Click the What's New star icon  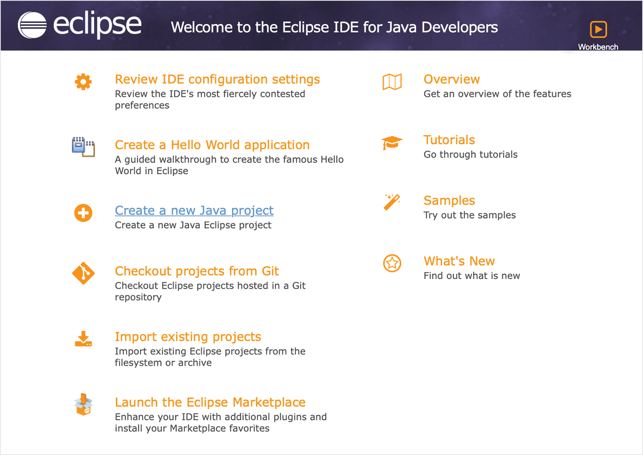pyautogui.click(x=392, y=263)
